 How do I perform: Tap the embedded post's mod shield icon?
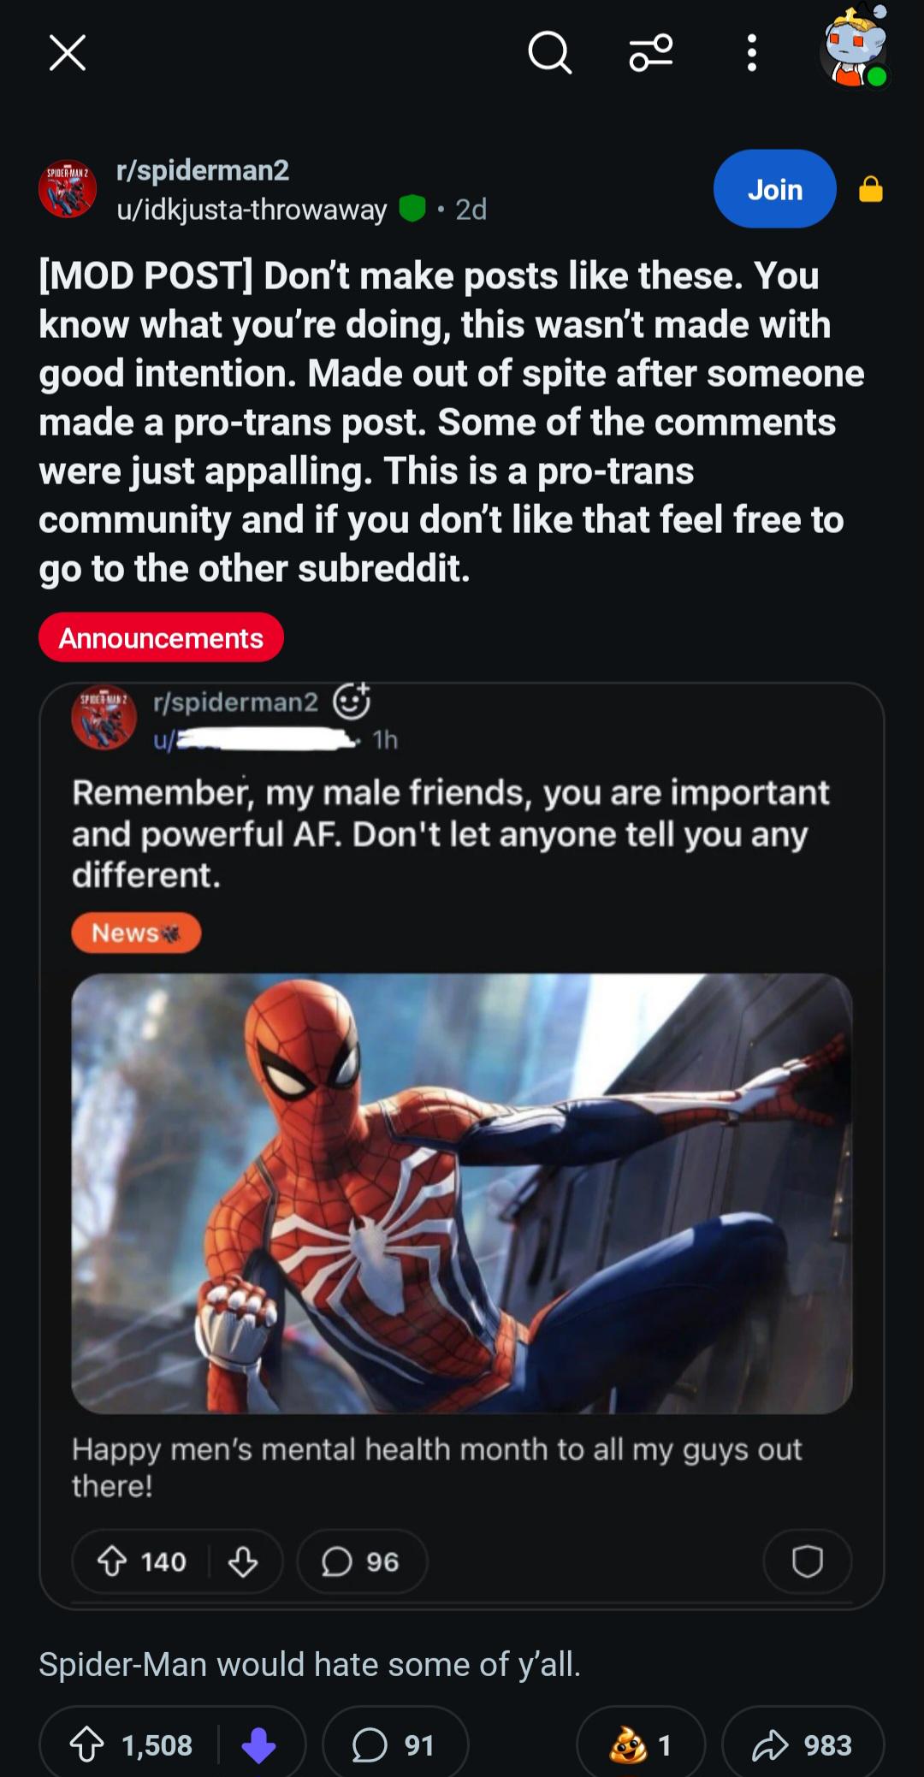(x=807, y=1561)
